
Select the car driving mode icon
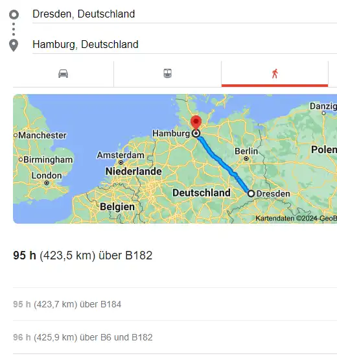tap(63, 73)
